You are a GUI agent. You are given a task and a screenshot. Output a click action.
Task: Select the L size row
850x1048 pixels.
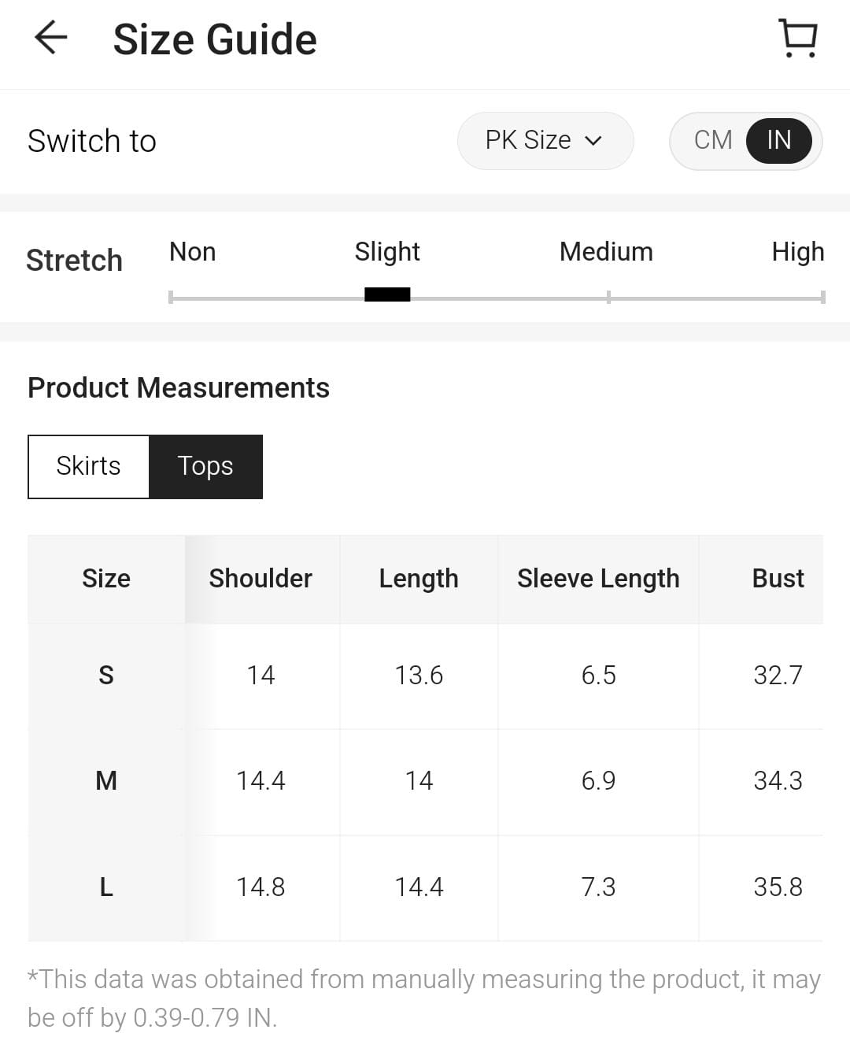106,887
